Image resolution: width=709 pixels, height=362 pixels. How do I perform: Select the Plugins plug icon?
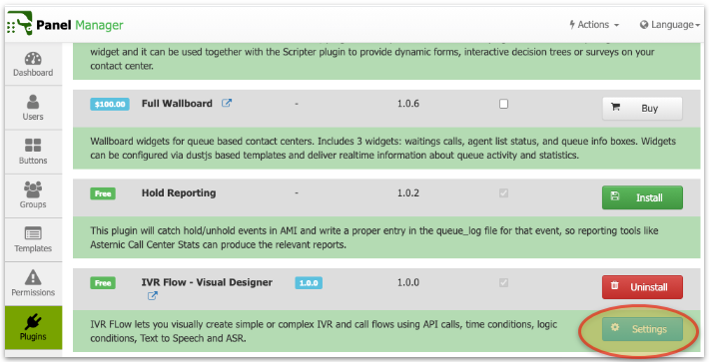pyautogui.click(x=33, y=321)
